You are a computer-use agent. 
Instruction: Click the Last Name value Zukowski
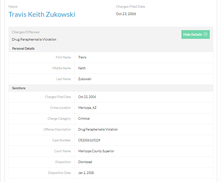point(85,79)
